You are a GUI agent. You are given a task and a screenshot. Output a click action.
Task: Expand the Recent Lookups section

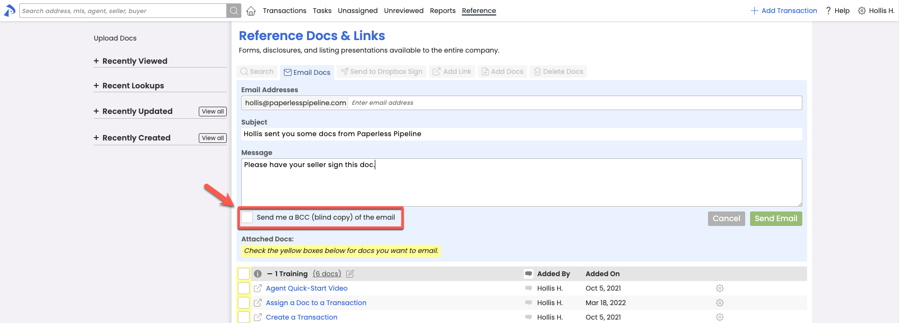tap(129, 85)
